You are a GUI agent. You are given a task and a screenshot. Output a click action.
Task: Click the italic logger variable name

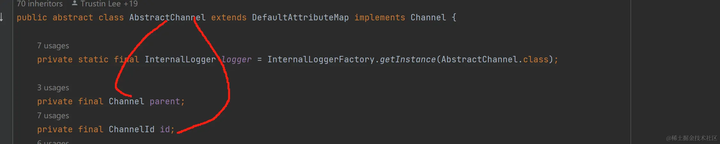(x=237, y=59)
